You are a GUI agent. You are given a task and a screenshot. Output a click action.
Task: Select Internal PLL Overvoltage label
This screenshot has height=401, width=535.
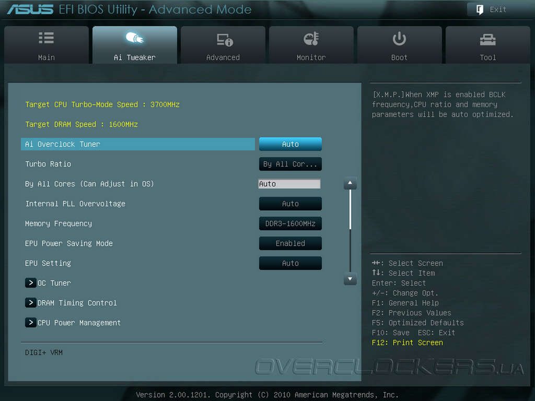click(75, 204)
